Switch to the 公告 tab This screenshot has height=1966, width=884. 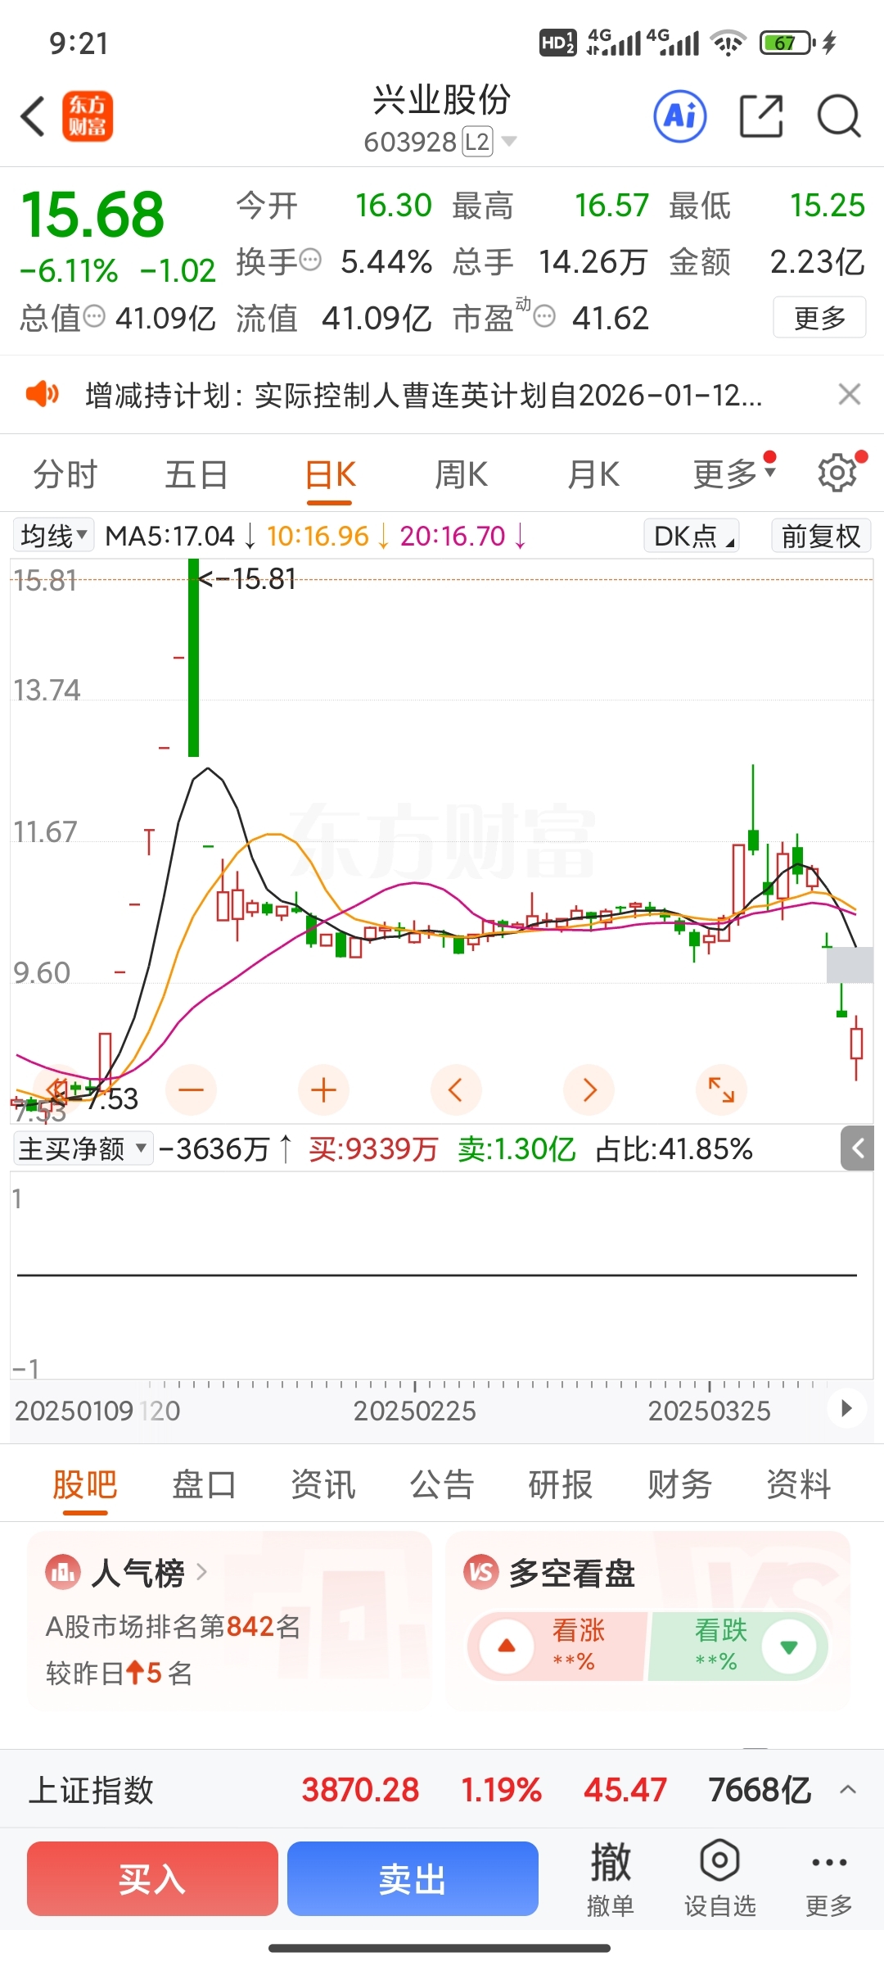tap(442, 1484)
